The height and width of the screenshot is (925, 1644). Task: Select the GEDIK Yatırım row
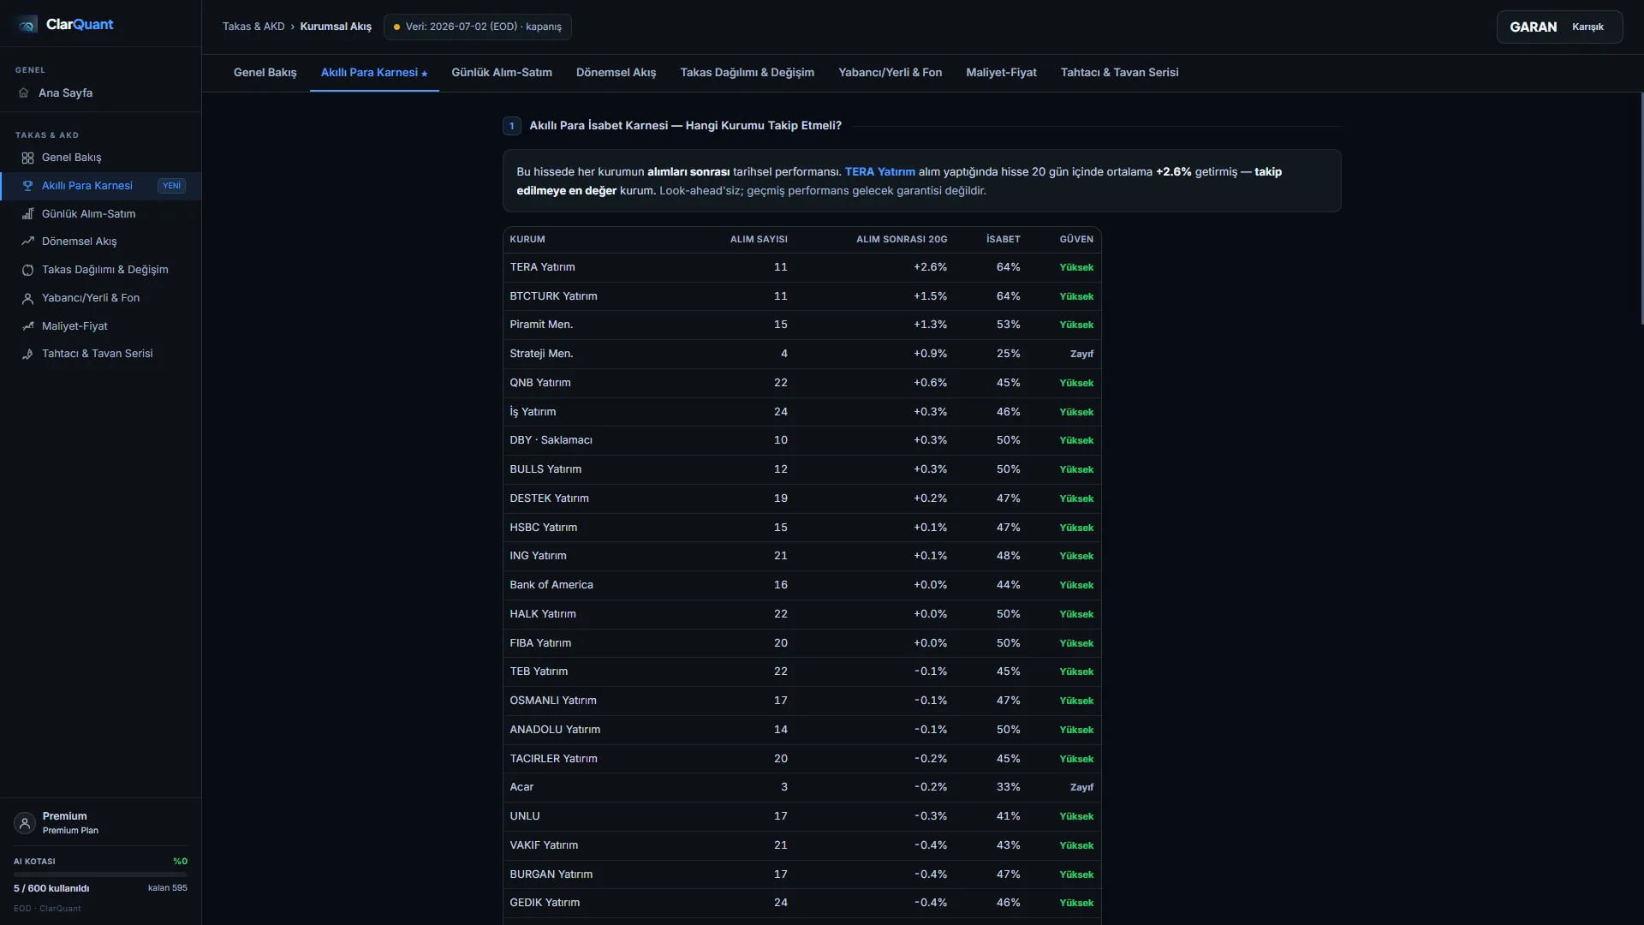point(801,903)
